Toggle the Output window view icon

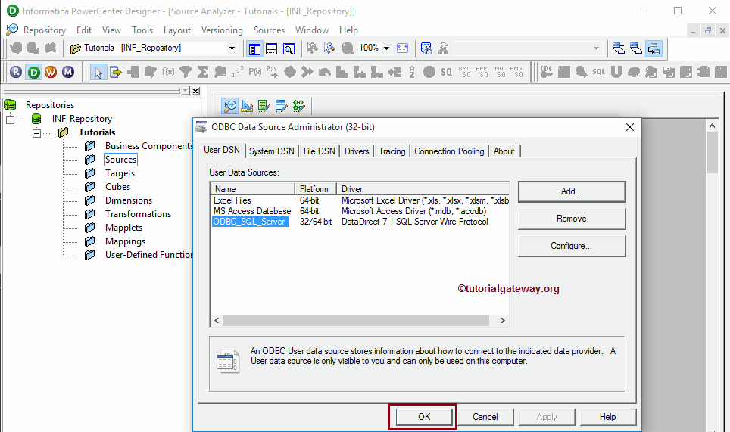(x=271, y=48)
